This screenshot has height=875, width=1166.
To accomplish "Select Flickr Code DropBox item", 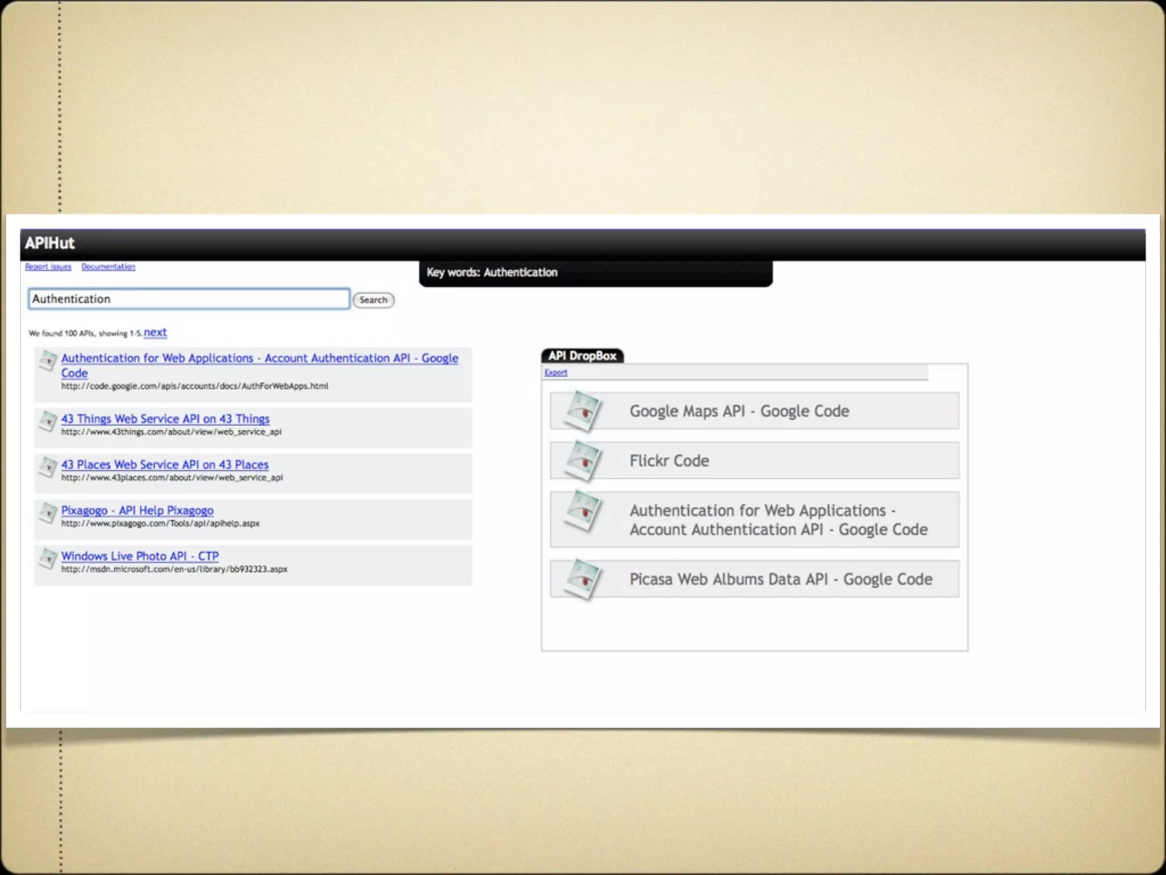I will [754, 460].
